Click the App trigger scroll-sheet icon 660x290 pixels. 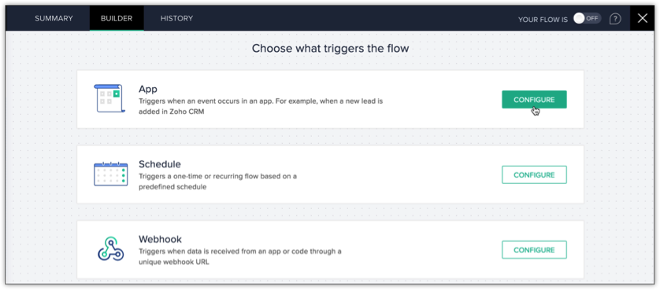[x=109, y=99]
